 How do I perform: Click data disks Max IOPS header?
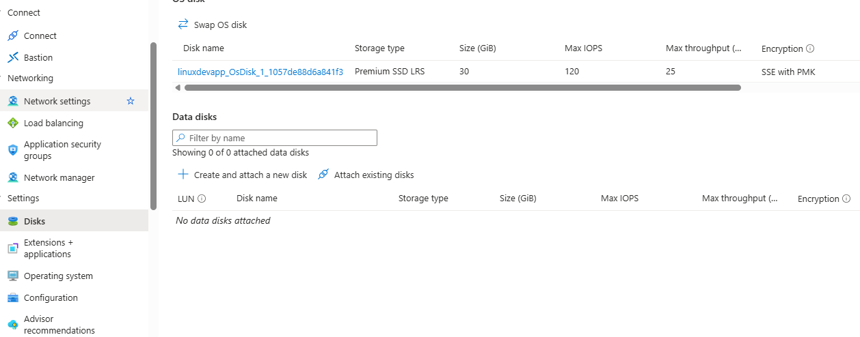pos(619,199)
